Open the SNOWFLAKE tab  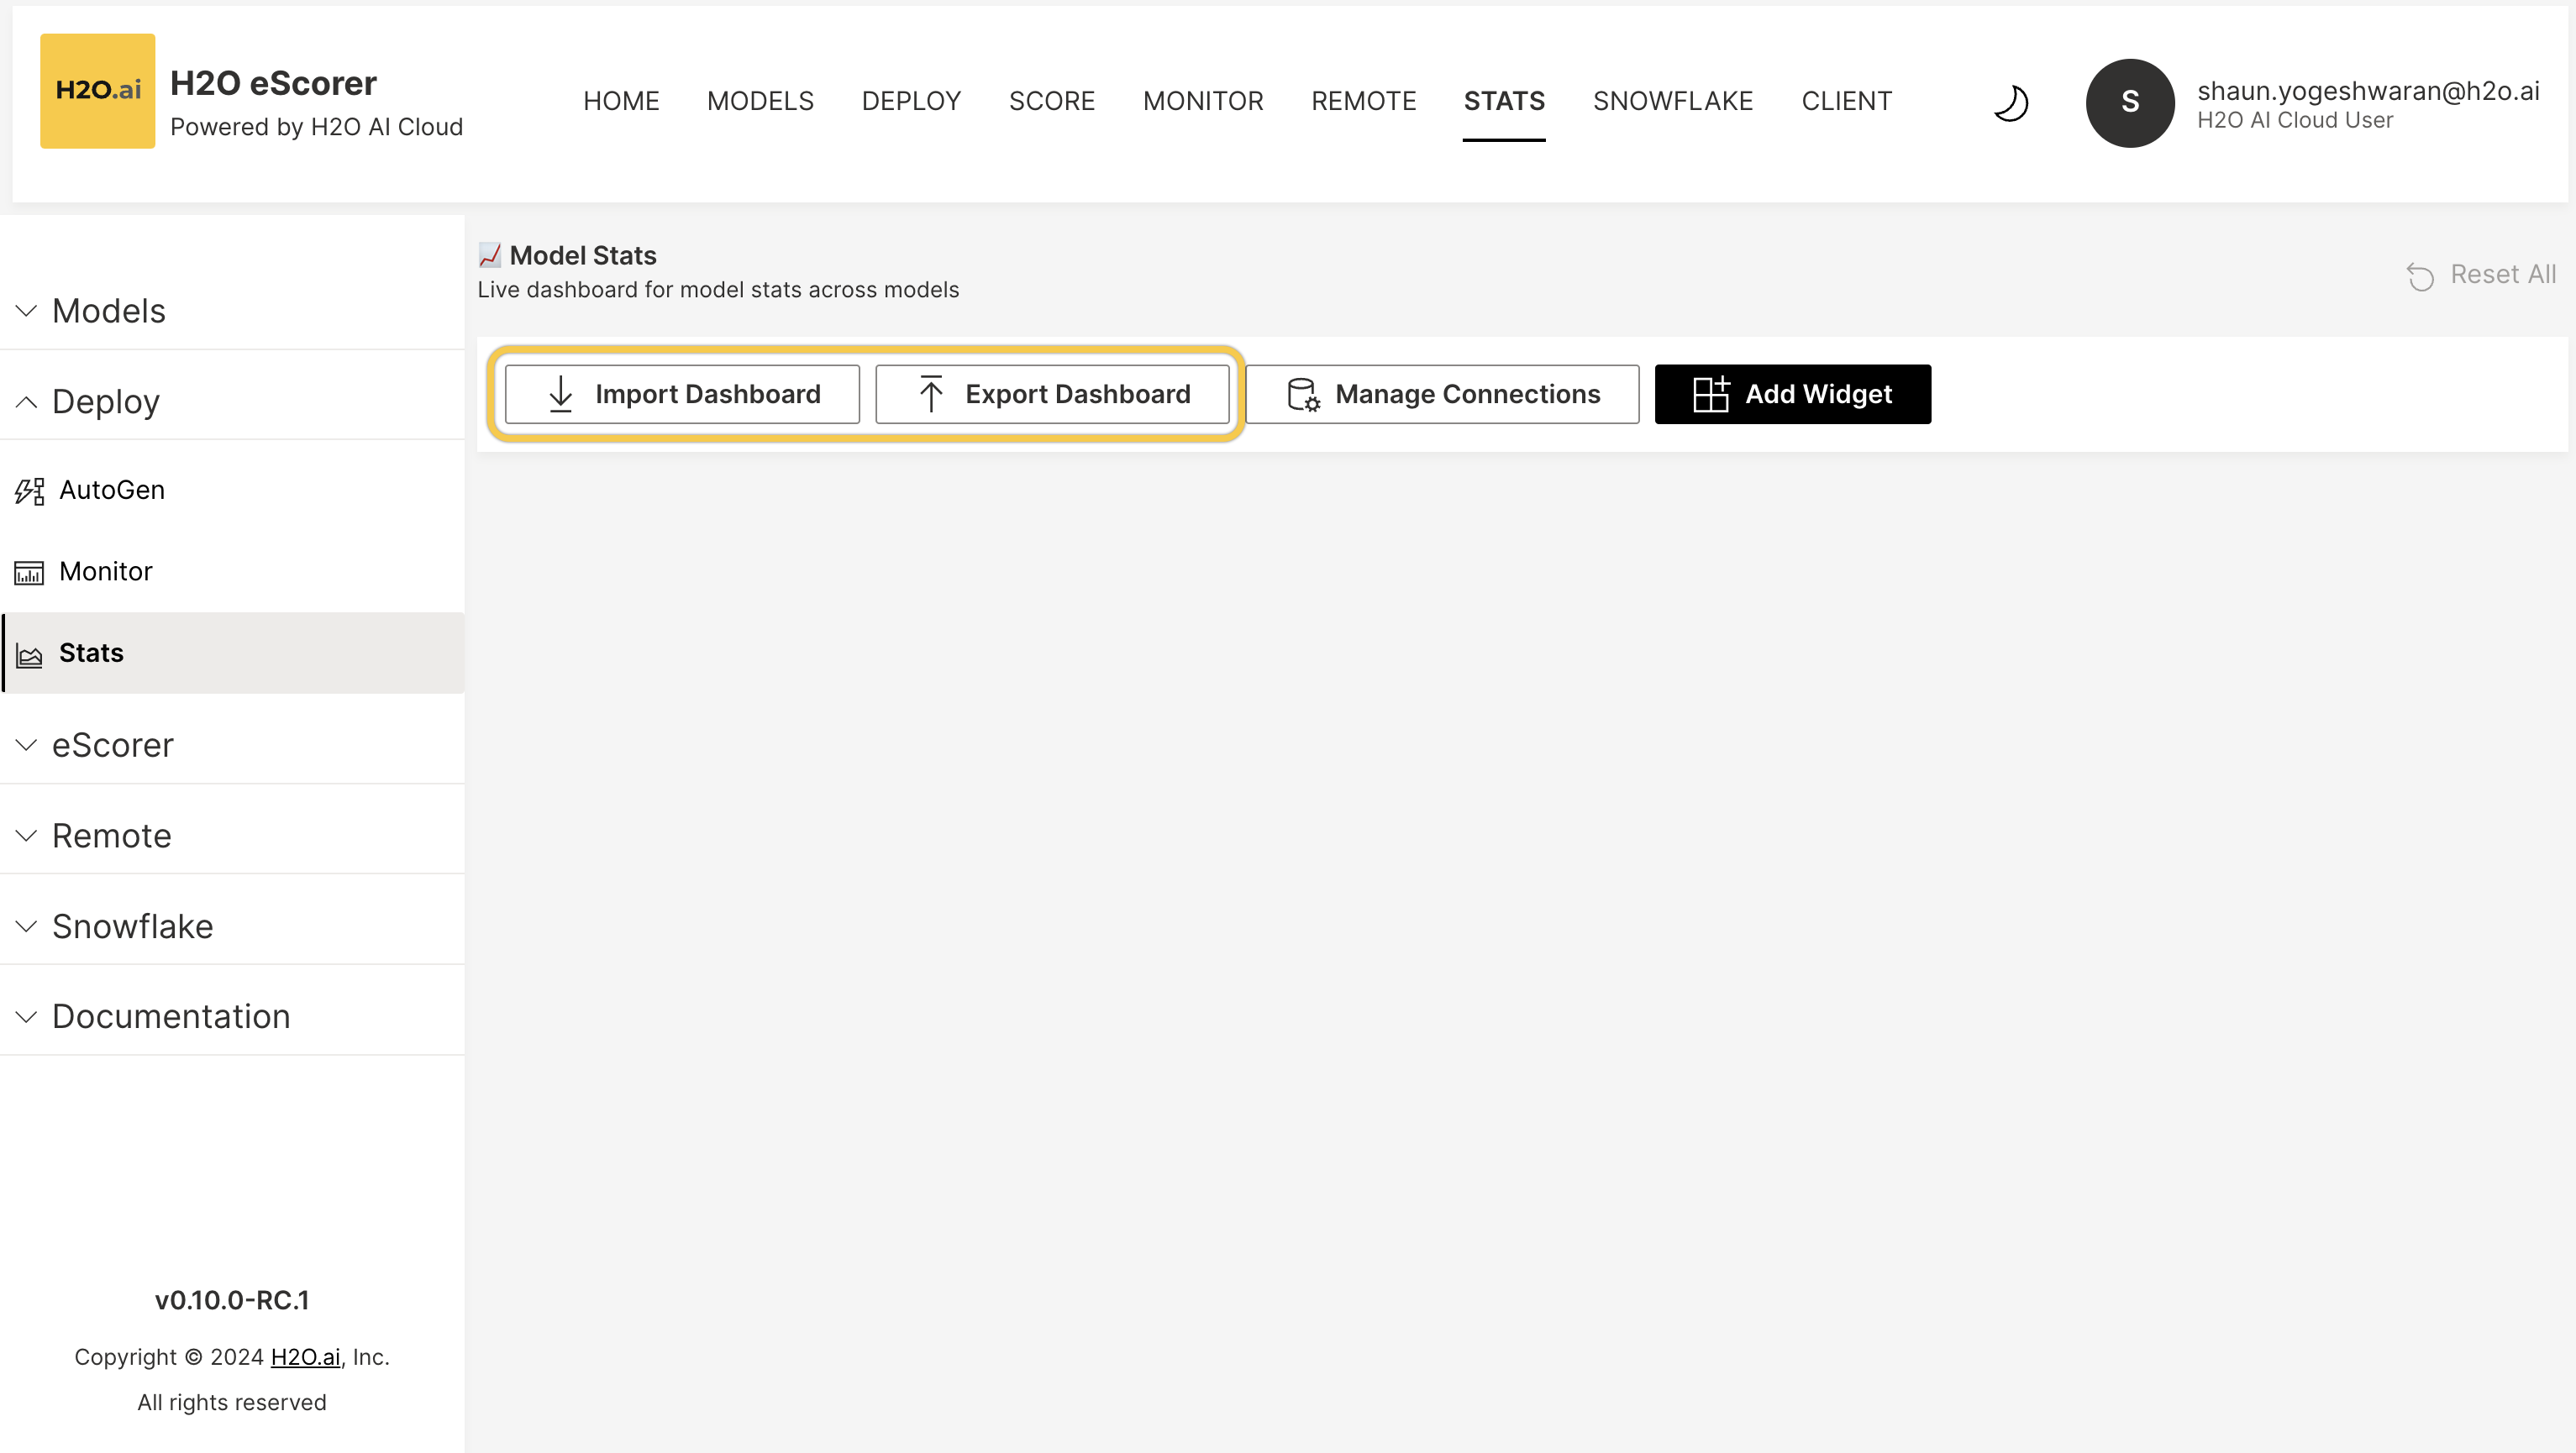1673,100
